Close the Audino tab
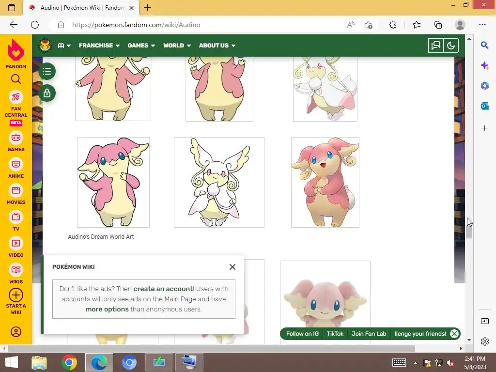Viewport: 496px width, 372px height. [x=132, y=8]
